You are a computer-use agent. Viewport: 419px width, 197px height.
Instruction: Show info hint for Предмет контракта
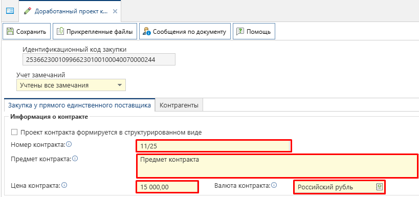(75, 159)
